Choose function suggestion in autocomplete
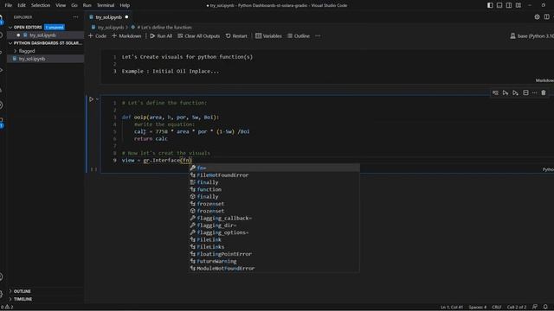 click(274, 189)
